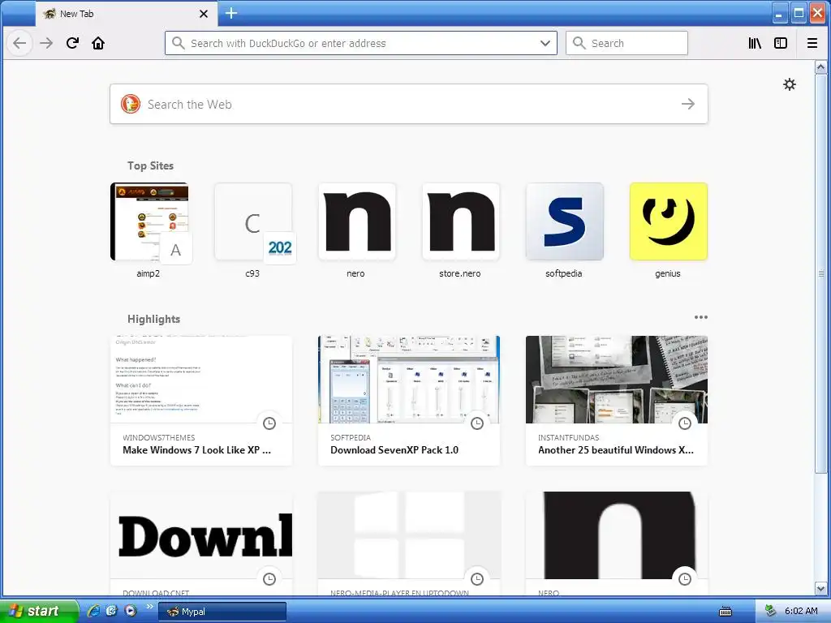Click clock icon on NERO card

pos(685,579)
